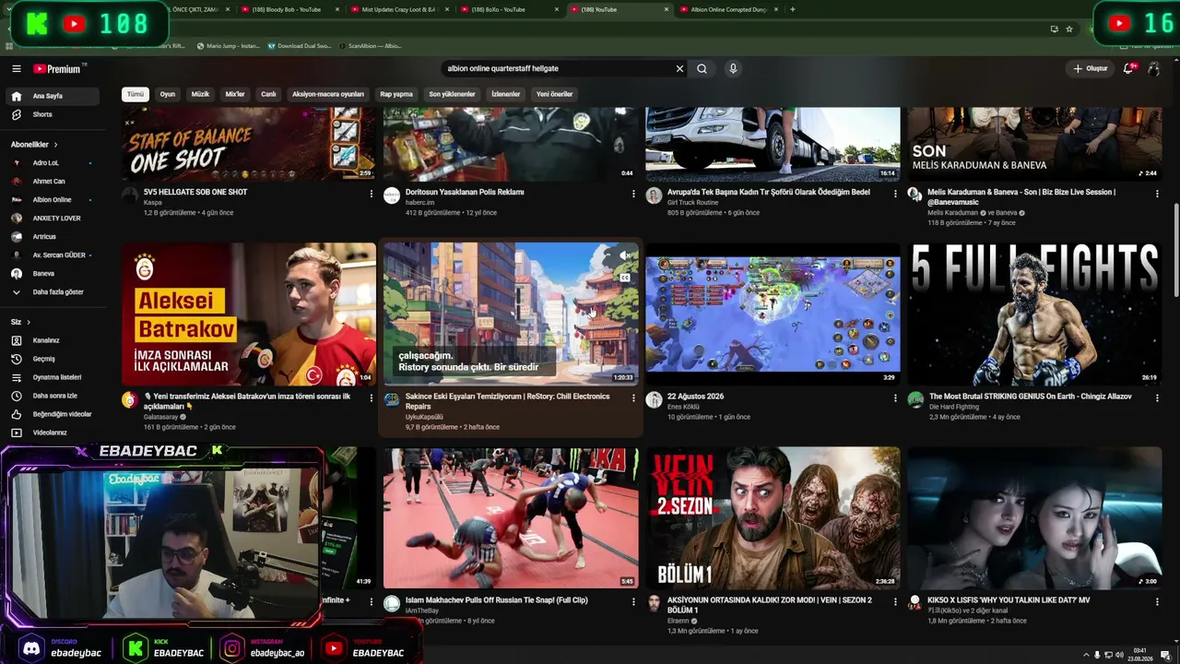Viewport: 1180px width, 664px height.
Task: Select the Son yüklenenler filter chip
Action: [x=452, y=94]
